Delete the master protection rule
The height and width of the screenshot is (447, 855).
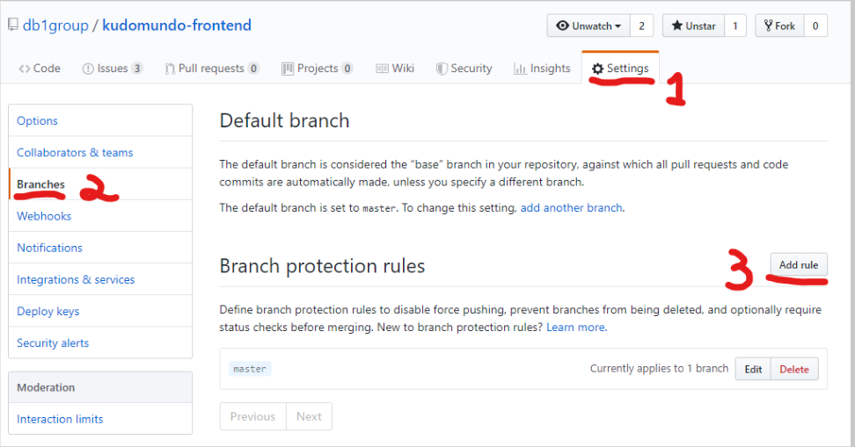click(x=794, y=369)
